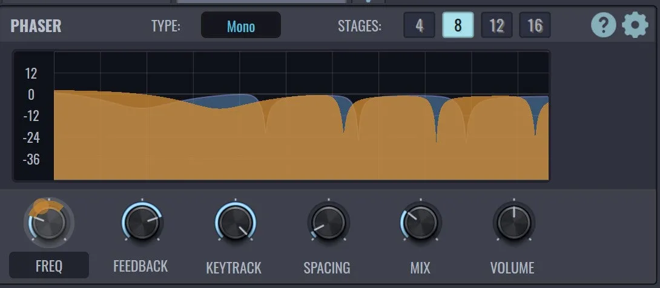Click the KEYTRACK label

(x=234, y=268)
